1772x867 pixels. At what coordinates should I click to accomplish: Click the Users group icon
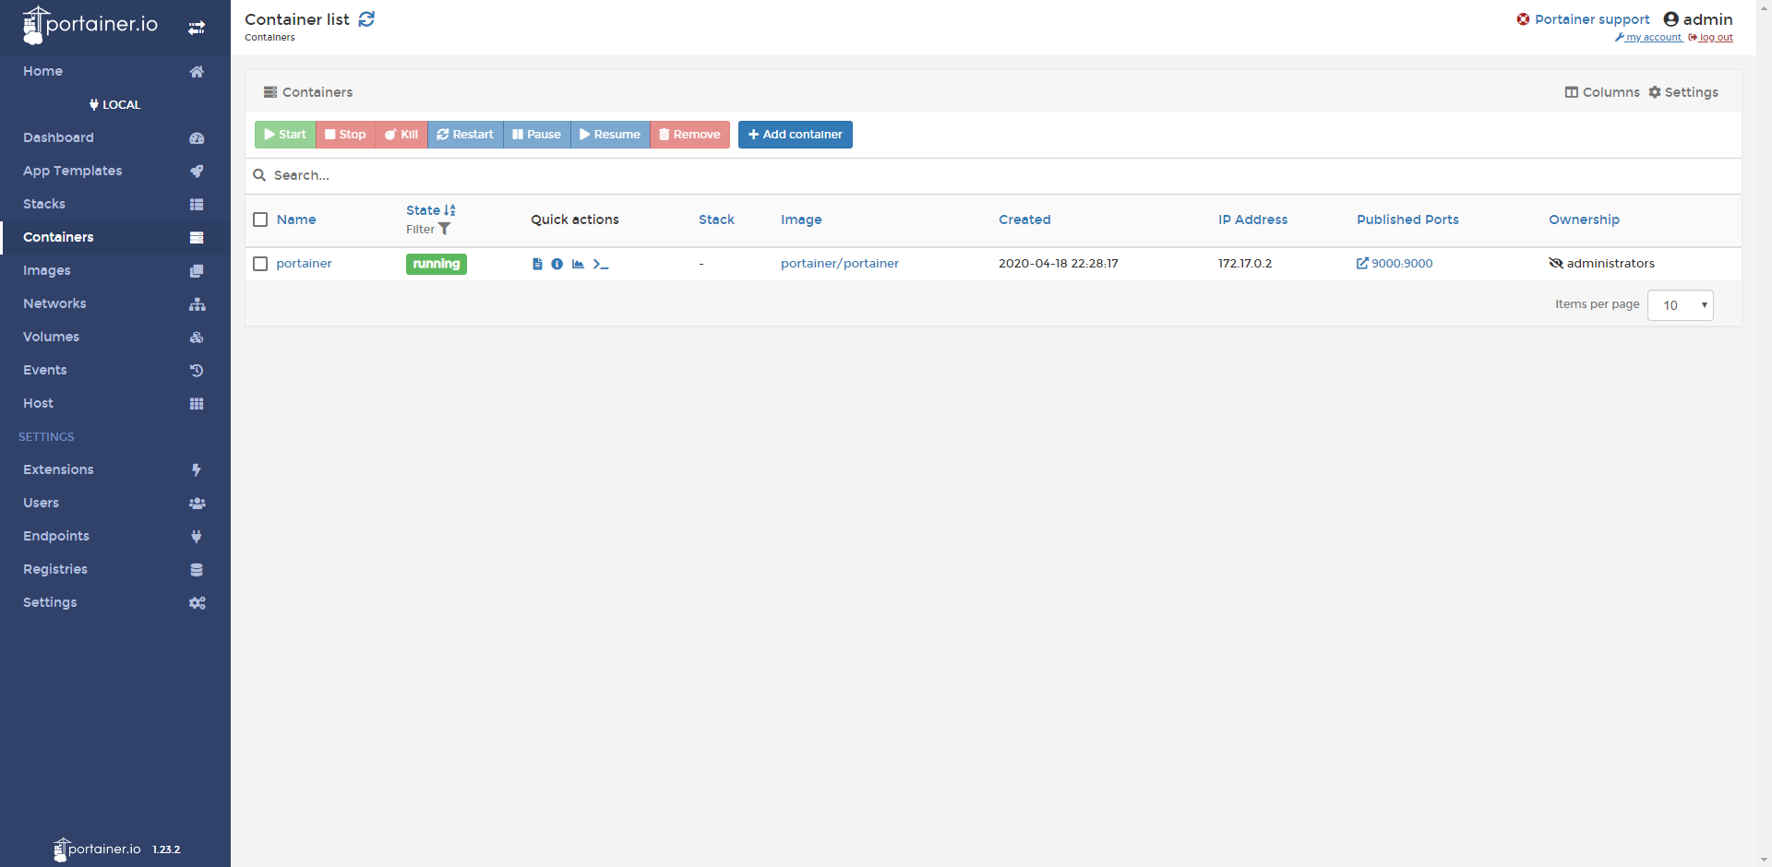click(x=197, y=503)
